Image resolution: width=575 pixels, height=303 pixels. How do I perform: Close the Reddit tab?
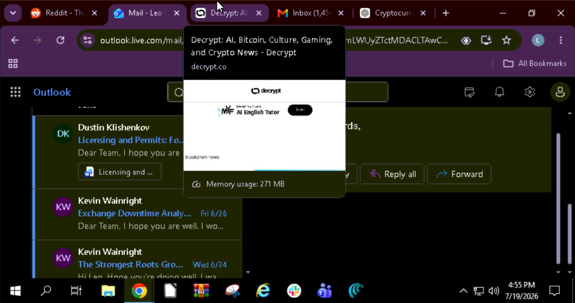tap(94, 13)
